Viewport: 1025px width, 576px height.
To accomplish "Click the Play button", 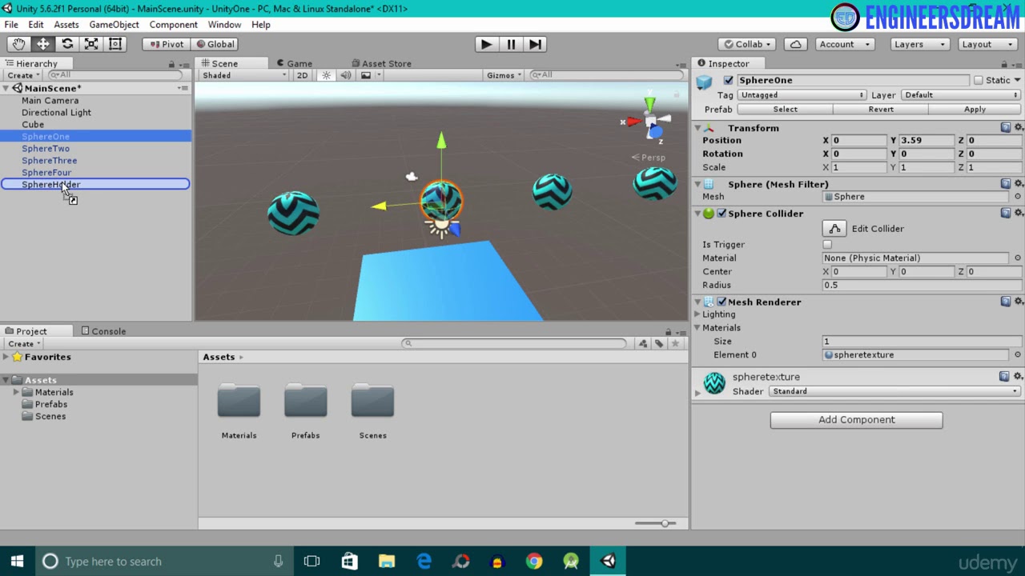I will tap(485, 44).
